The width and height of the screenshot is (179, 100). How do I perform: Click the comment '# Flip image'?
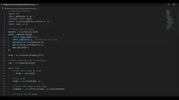[x=19, y=79]
